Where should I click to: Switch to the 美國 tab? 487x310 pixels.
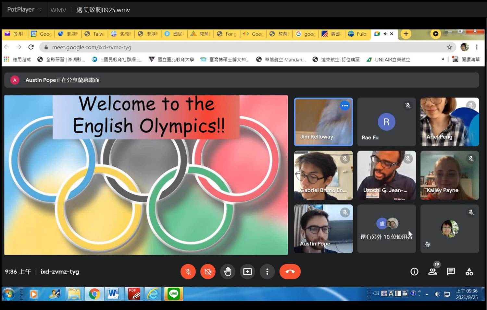[x=332, y=34]
